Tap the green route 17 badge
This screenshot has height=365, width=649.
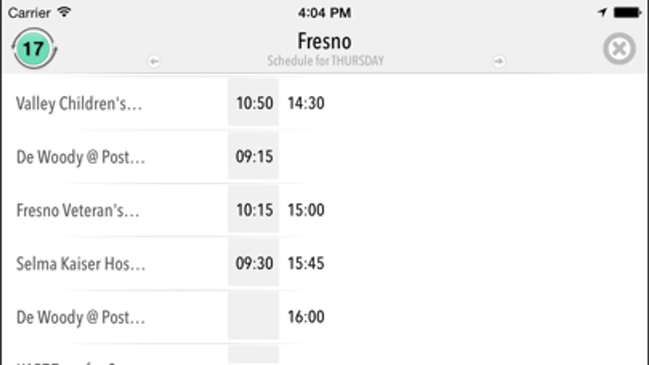pos(34,49)
